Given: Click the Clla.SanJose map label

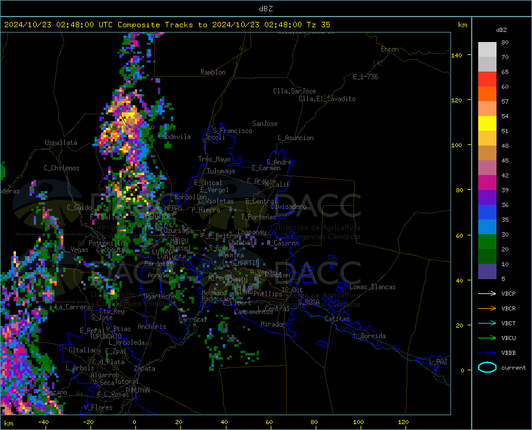Looking at the screenshot, I should click(294, 91).
